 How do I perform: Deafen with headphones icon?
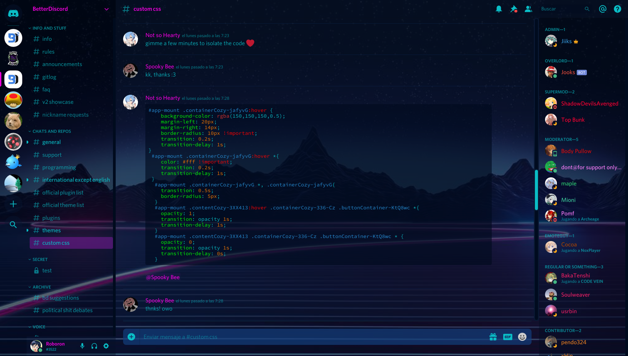click(x=94, y=346)
